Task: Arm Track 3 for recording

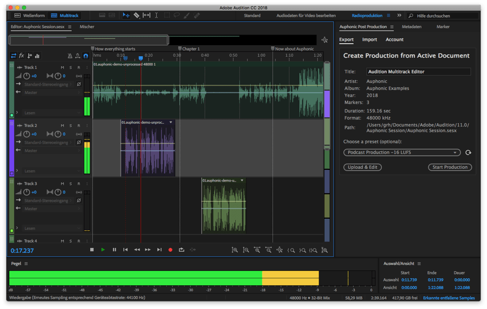Action: pyautogui.click(x=79, y=185)
